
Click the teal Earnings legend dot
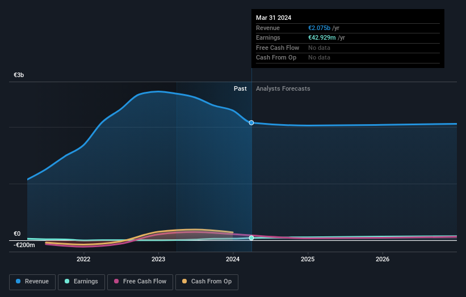(x=67, y=281)
